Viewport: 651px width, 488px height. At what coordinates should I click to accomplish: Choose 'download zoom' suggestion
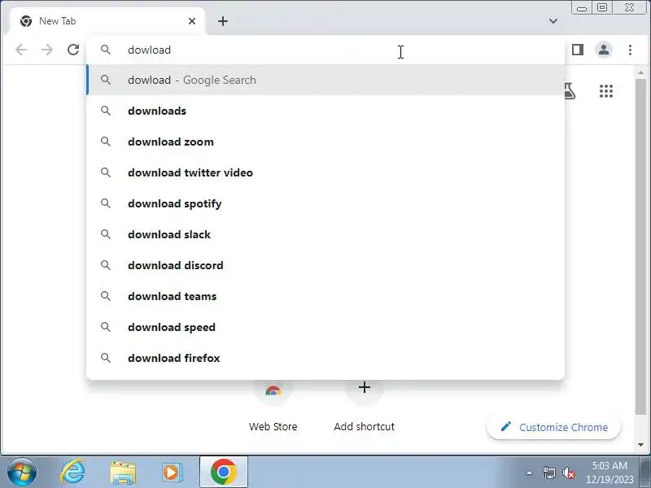325,142
